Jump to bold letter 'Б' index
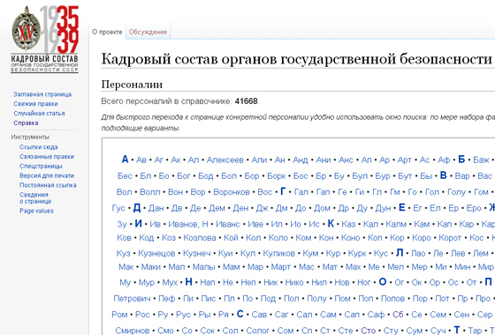 (461, 160)
